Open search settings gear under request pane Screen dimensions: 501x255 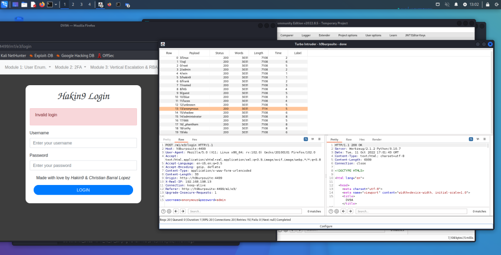[169, 211]
